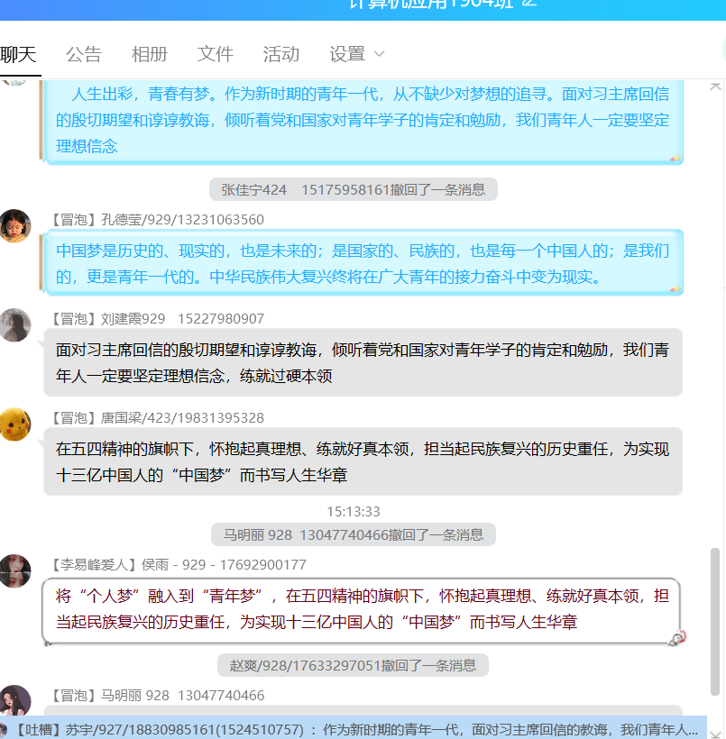Select the 活动 tab
The height and width of the screenshot is (739, 726).
(x=281, y=54)
